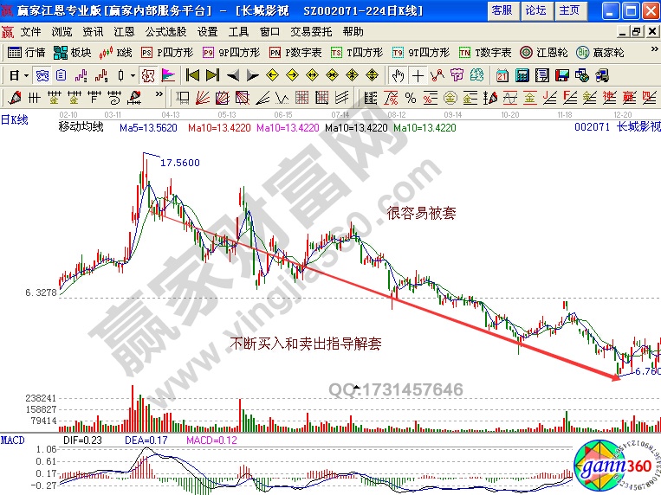
Task: Click the 17.5600 peak price marker
Action: pyautogui.click(x=179, y=163)
